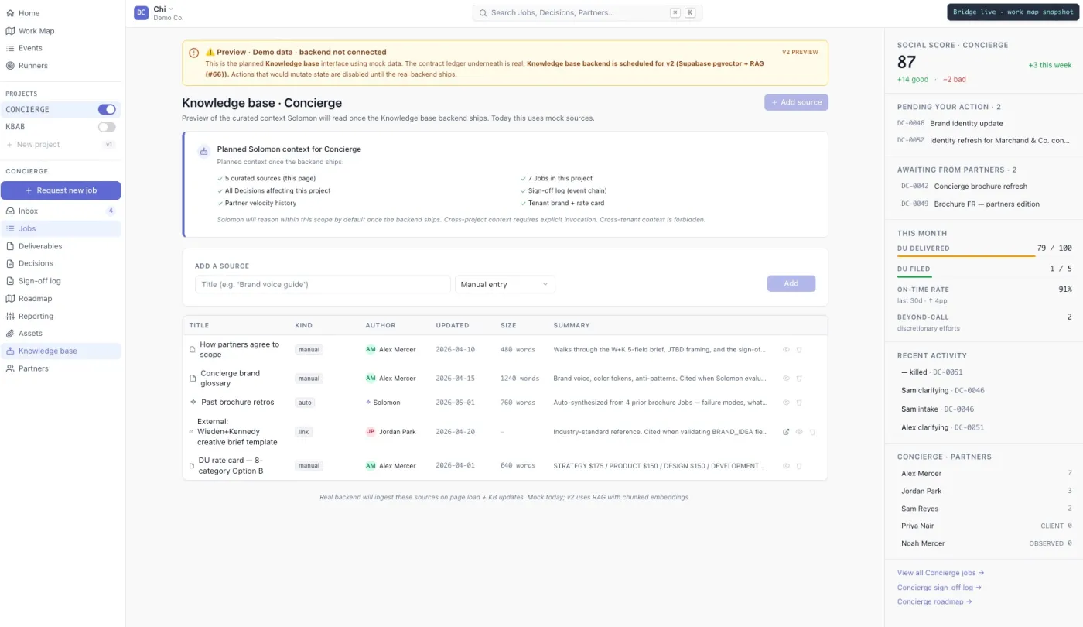Toggle visibility eye for Past brochure retros
The height and width of the screenshot is (627, 1083).
coord(786,403)
